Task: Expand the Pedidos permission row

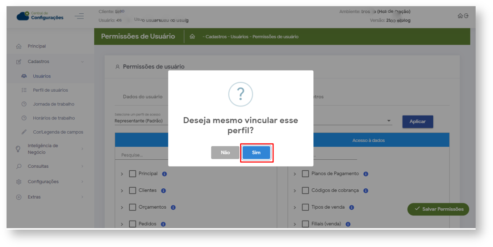Action: coord(122,225)
